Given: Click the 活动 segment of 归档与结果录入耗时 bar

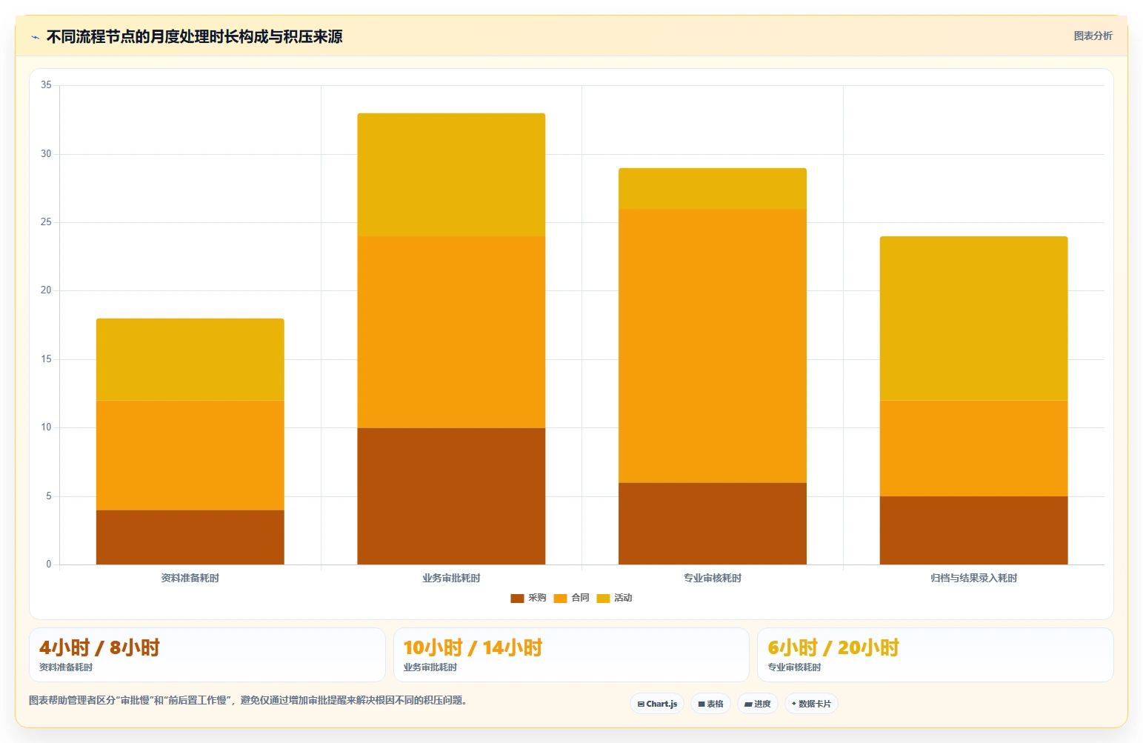Looking at the screenshot, I should 973,319.
